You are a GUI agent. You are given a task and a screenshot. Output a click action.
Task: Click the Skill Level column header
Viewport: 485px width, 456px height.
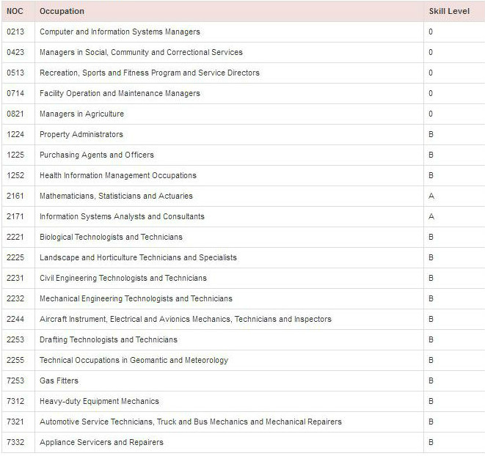(x=449, y=11)
